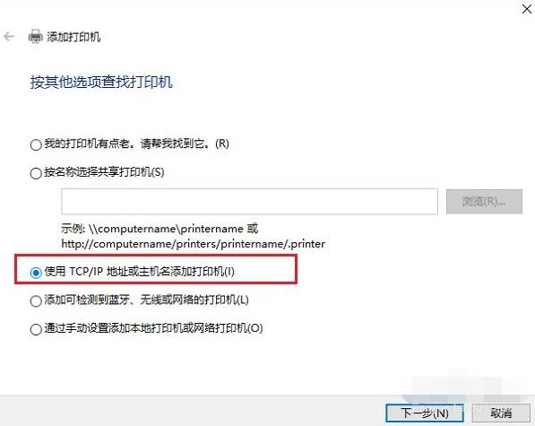Image resolution: width=535 pixels, height=426 pixels.
Task: Click the heading 按其他选项查找打印机
Action: [x=101, y=83]
